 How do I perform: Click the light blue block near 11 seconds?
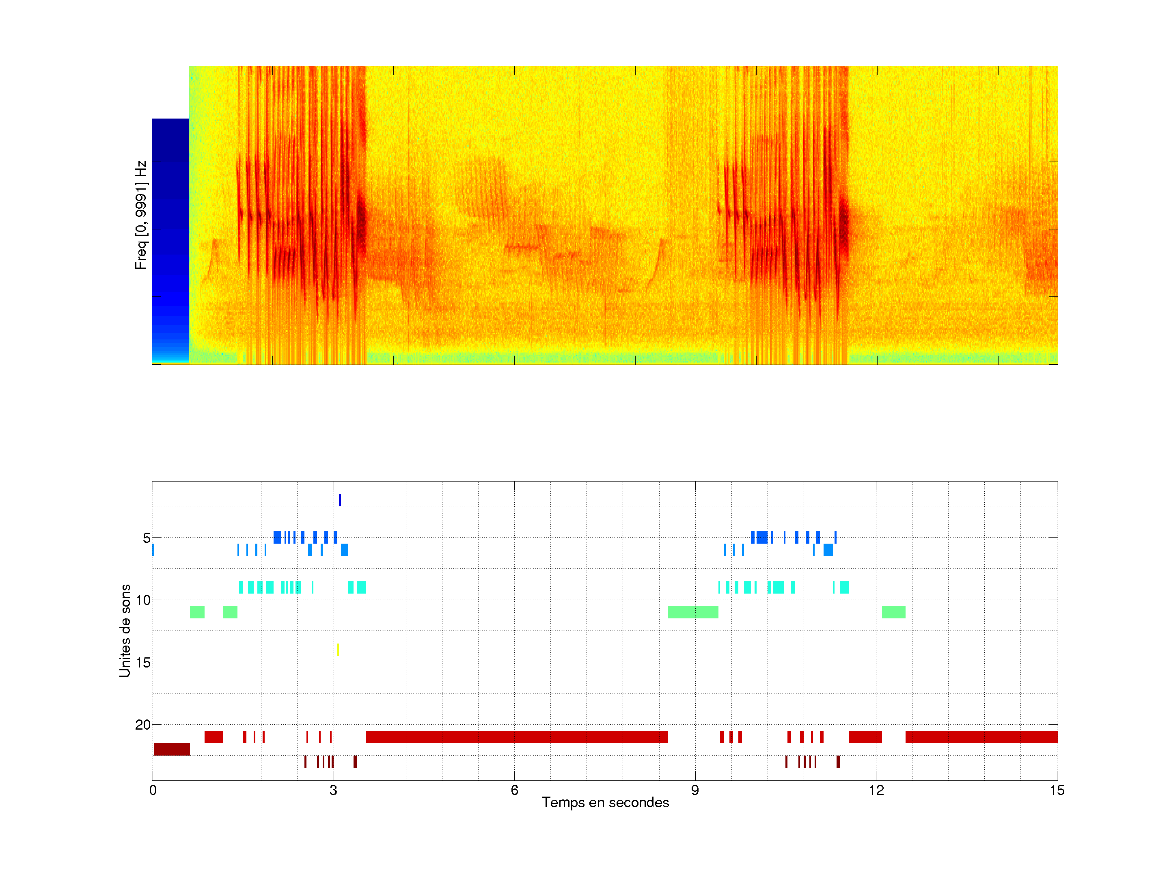[828, 550]
